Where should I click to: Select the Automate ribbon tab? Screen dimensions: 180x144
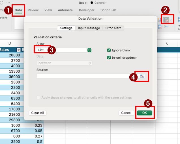(65, 10)
